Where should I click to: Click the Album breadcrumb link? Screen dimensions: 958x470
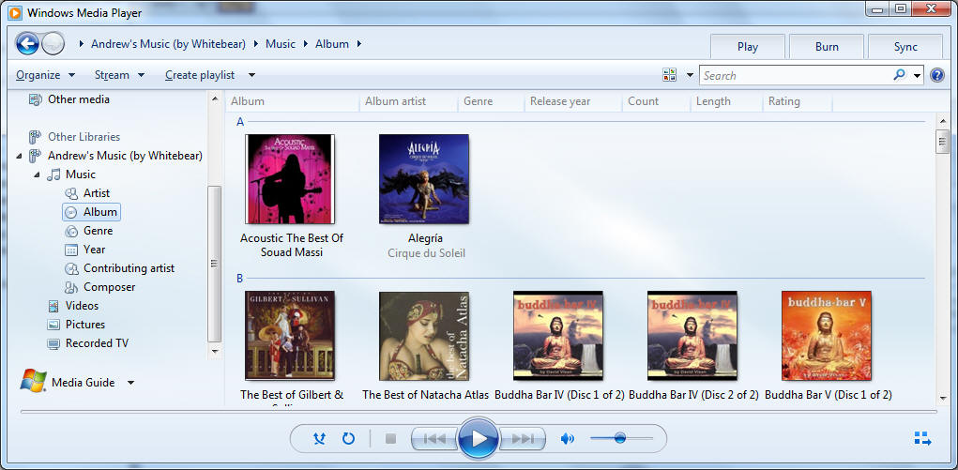332,44
